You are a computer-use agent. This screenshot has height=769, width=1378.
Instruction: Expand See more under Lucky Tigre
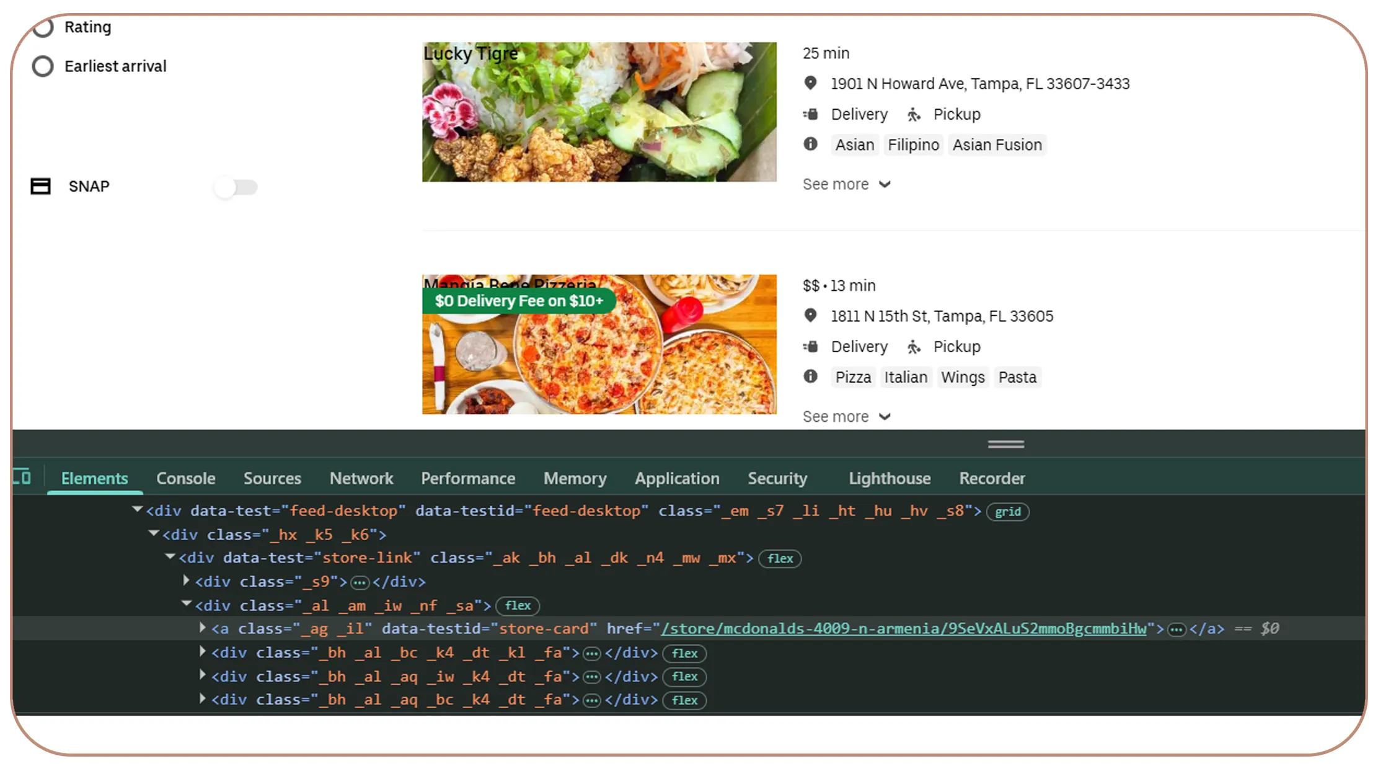[x=847, y=184]
